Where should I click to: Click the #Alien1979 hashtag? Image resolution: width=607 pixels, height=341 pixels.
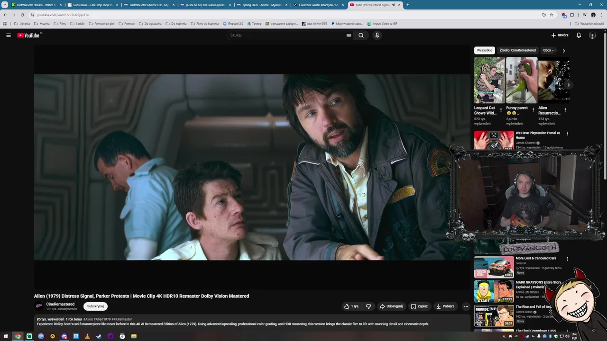[102, 319]
